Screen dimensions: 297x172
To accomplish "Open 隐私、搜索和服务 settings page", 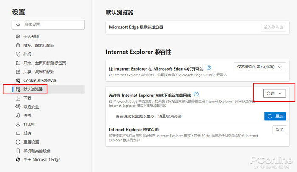I will (x=39, y=45).
